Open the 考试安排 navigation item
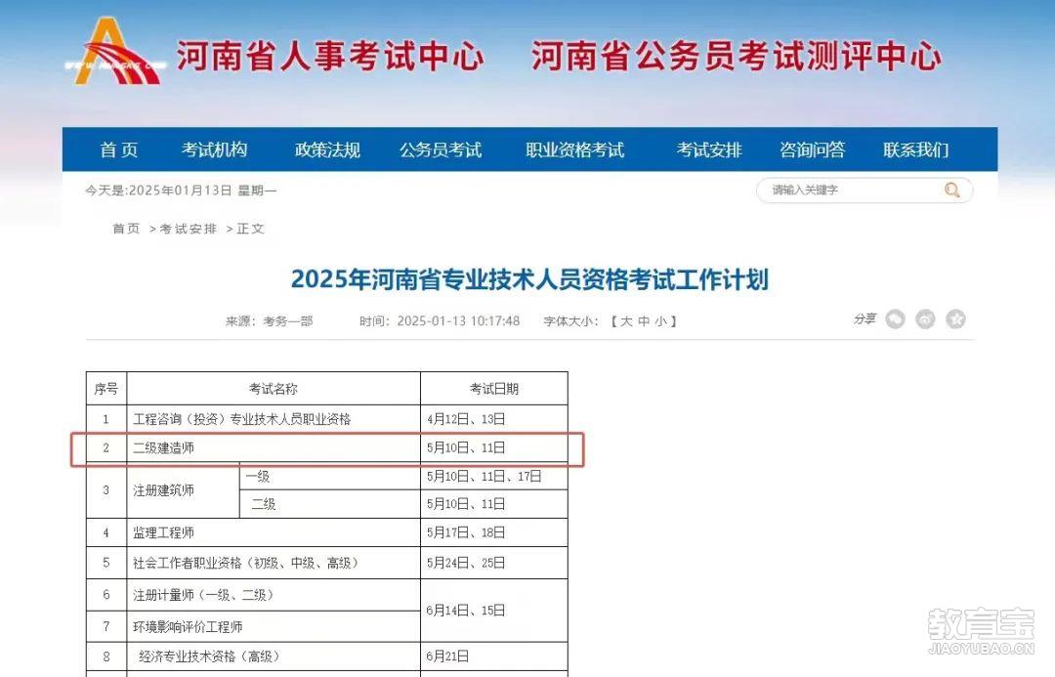The image size is (1055, 677). pos(709,149)
